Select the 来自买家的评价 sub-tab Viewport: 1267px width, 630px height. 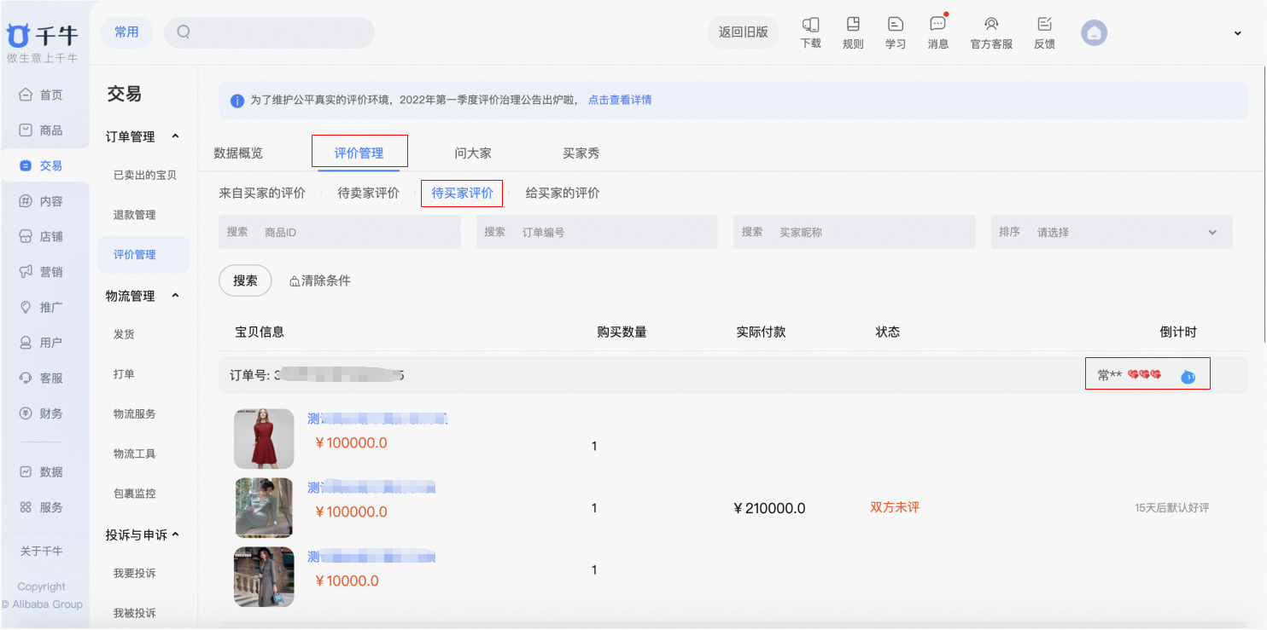(262, 194)
